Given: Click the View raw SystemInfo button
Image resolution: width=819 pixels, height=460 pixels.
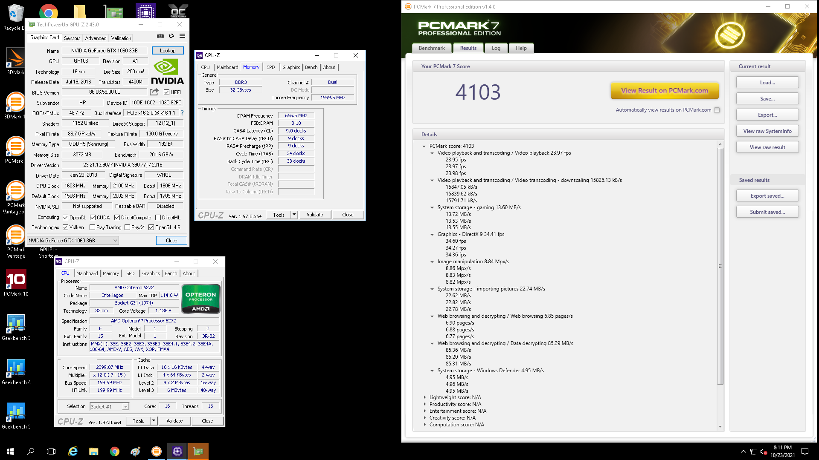Looking at the screenshot, I should pyautogui.click(x=767, y=131).
